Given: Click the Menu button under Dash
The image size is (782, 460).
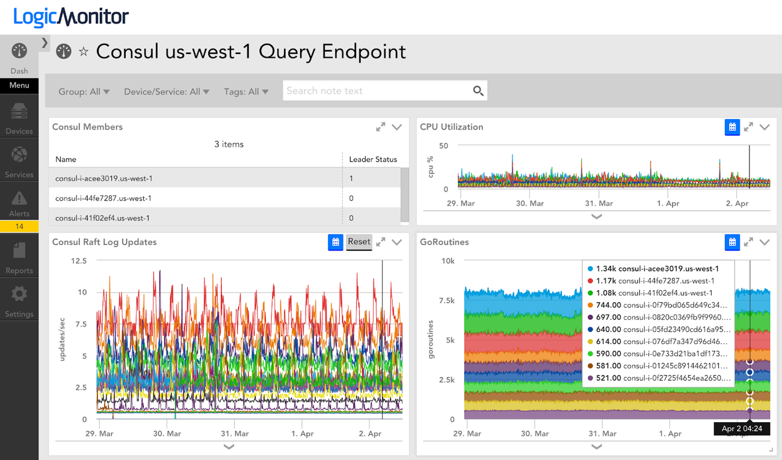Looking at the screenshot, I should click(x=19, y=85).
